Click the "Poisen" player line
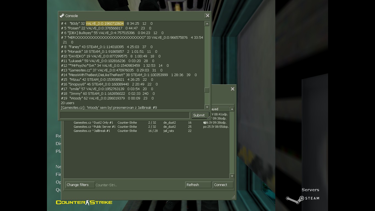Image resolution: width=375 pixels, height=211 pixels. click(106, 28)
